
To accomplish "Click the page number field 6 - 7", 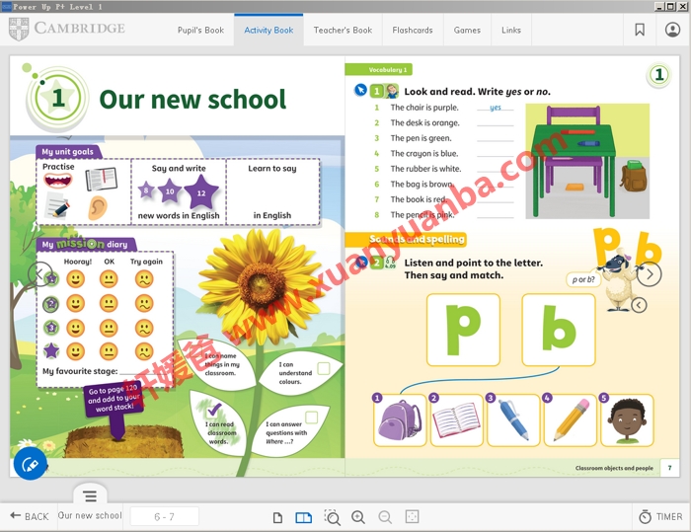I will (164, 516).
